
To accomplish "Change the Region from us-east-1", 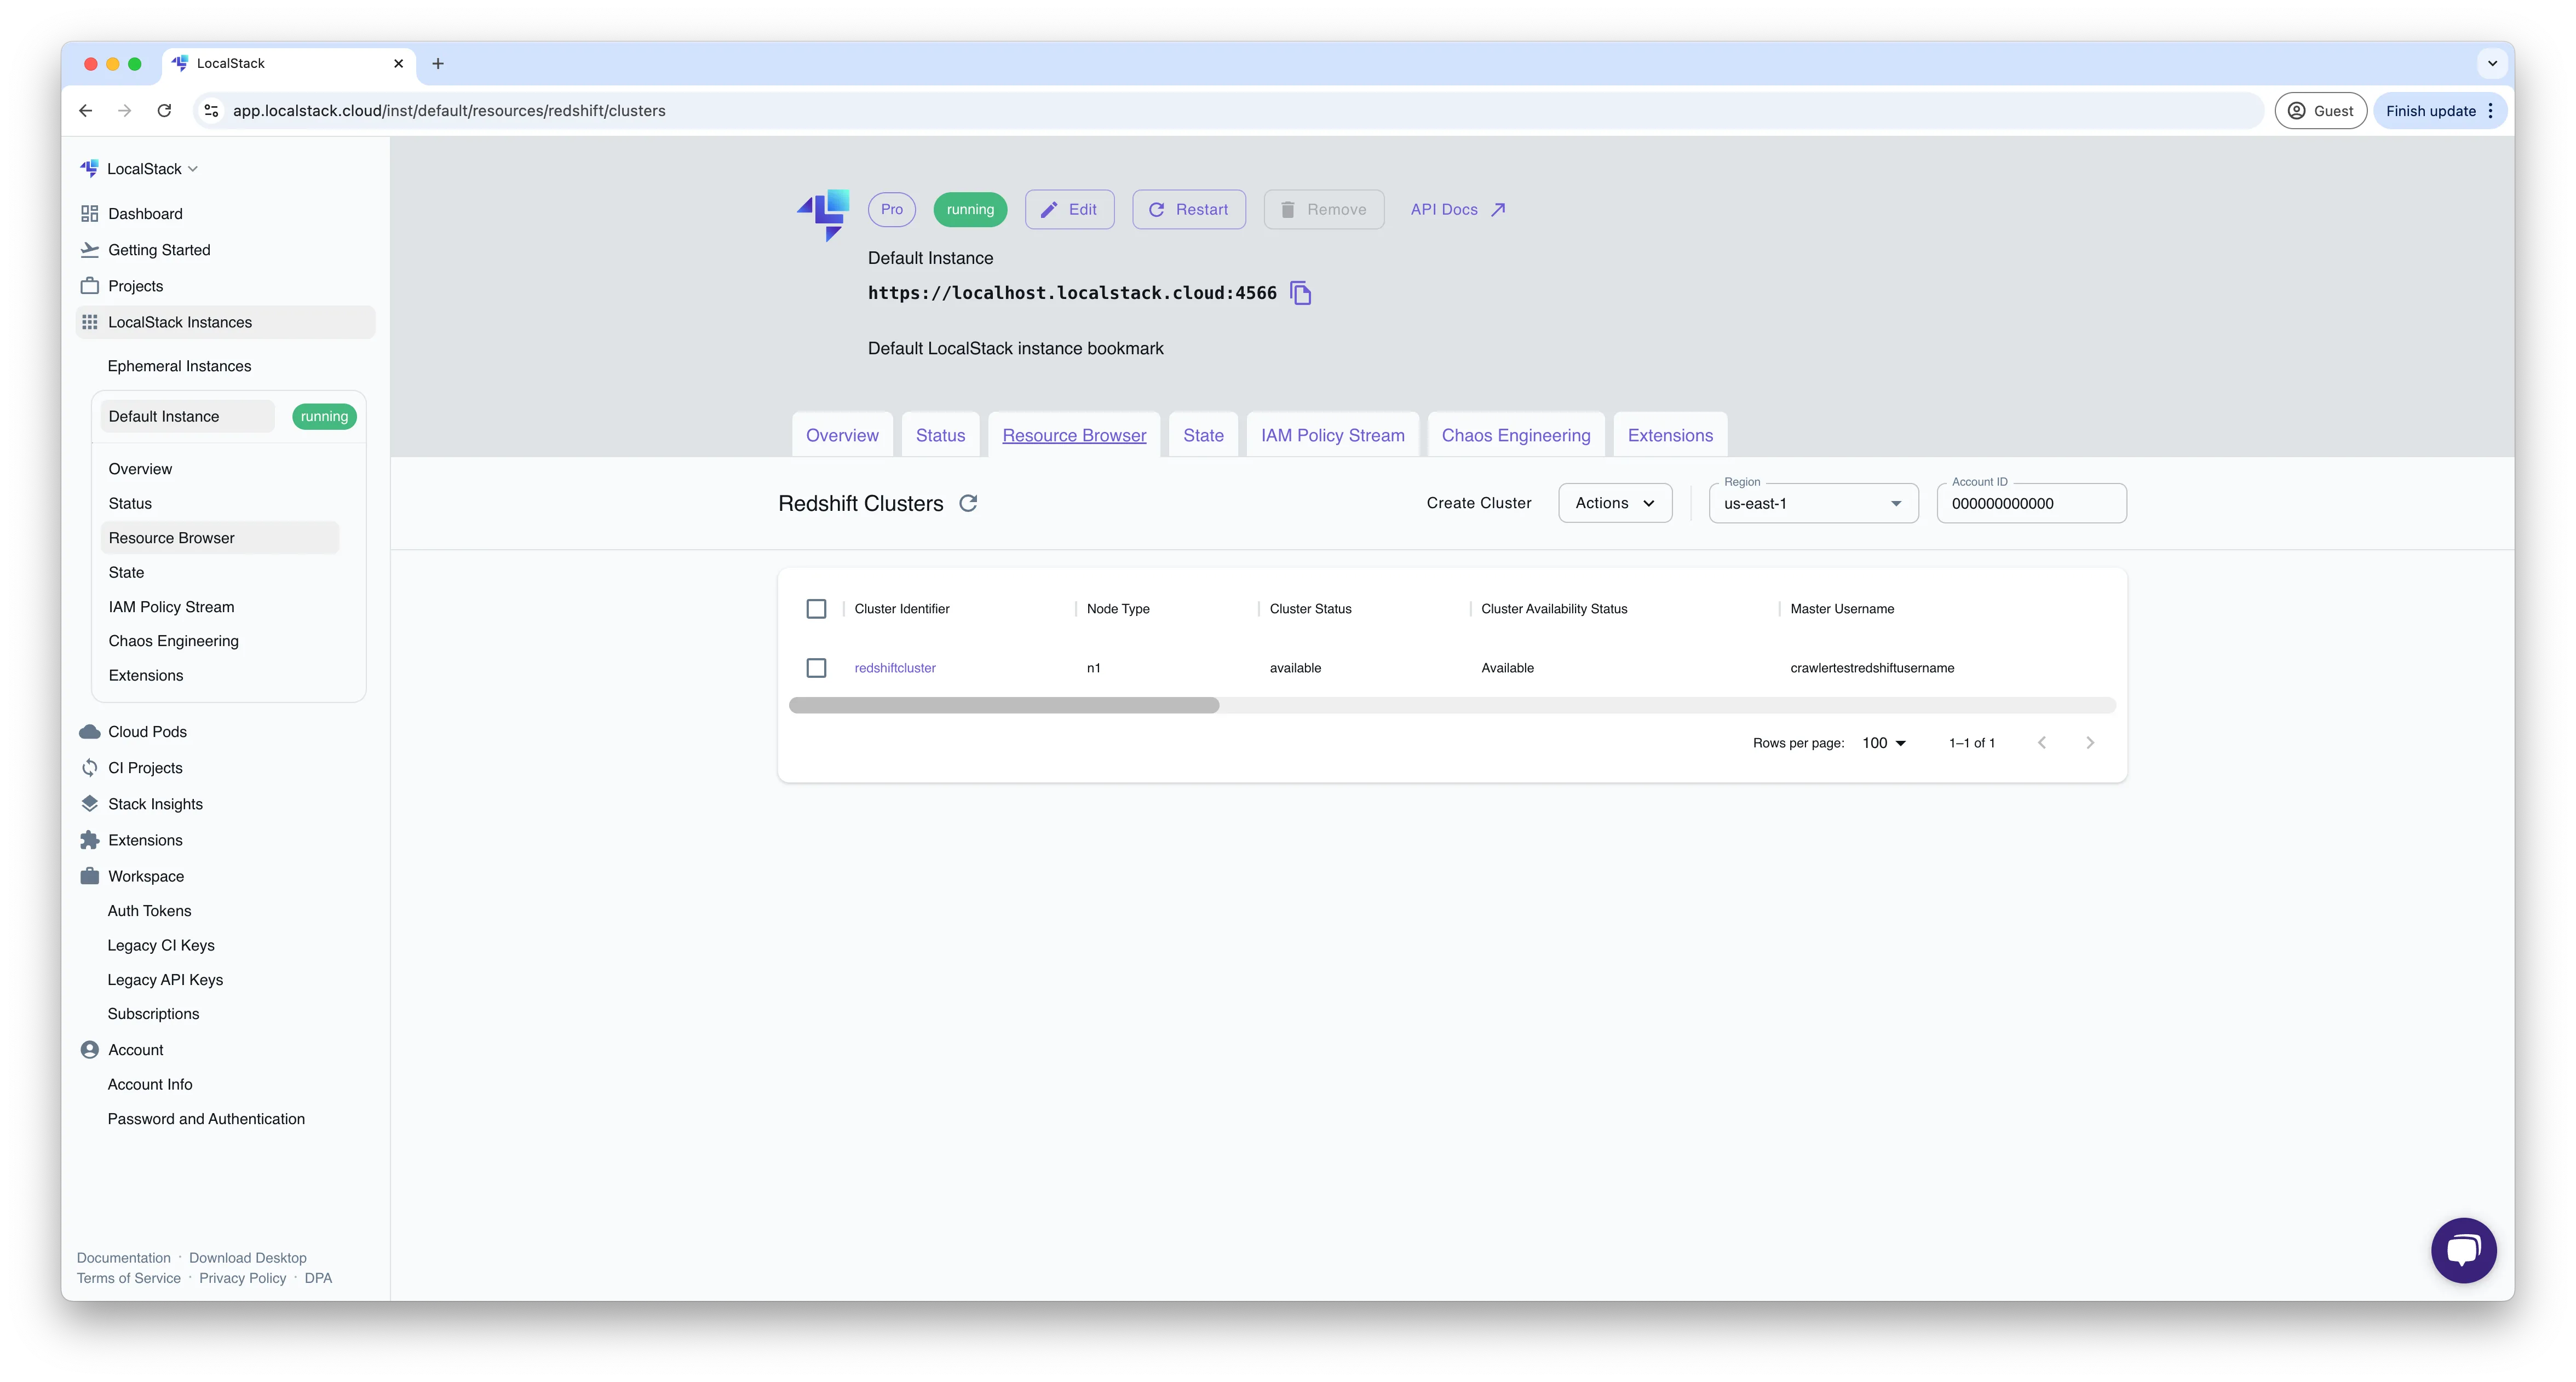I will [1813, 503].
